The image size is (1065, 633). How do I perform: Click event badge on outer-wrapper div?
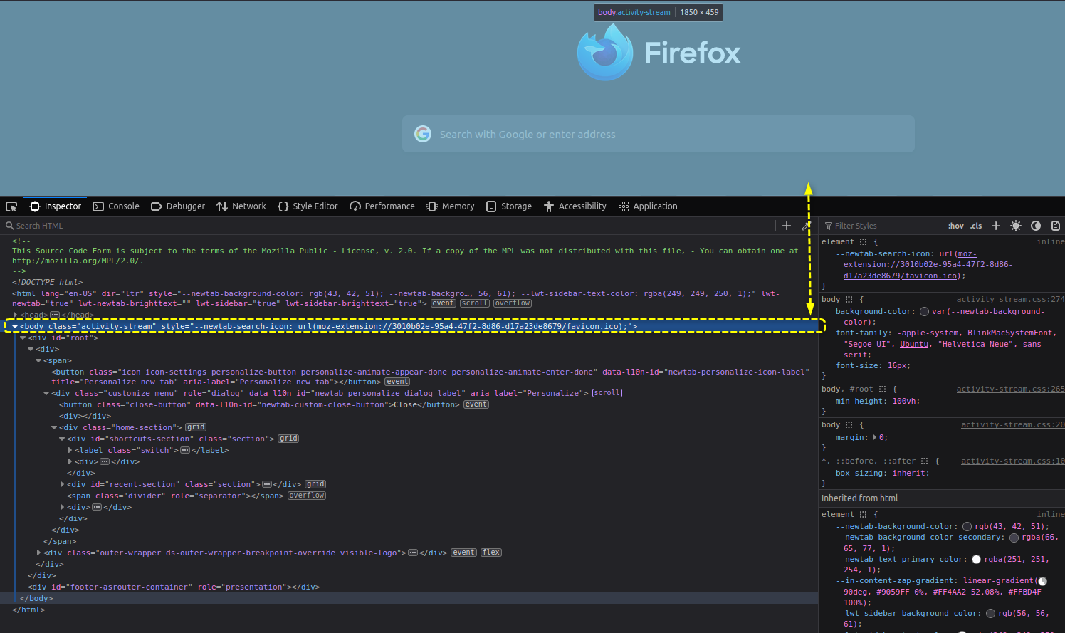point(463,553)
